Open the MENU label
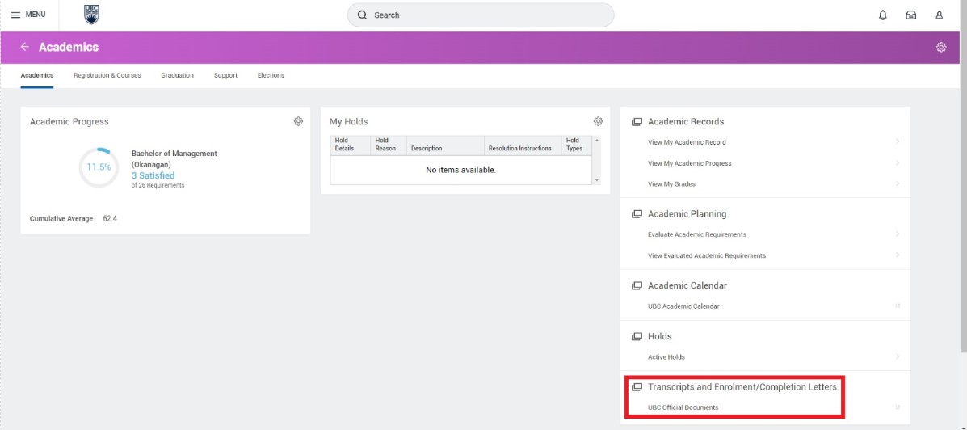The image size is (967, 430). (x=36, y=15)
